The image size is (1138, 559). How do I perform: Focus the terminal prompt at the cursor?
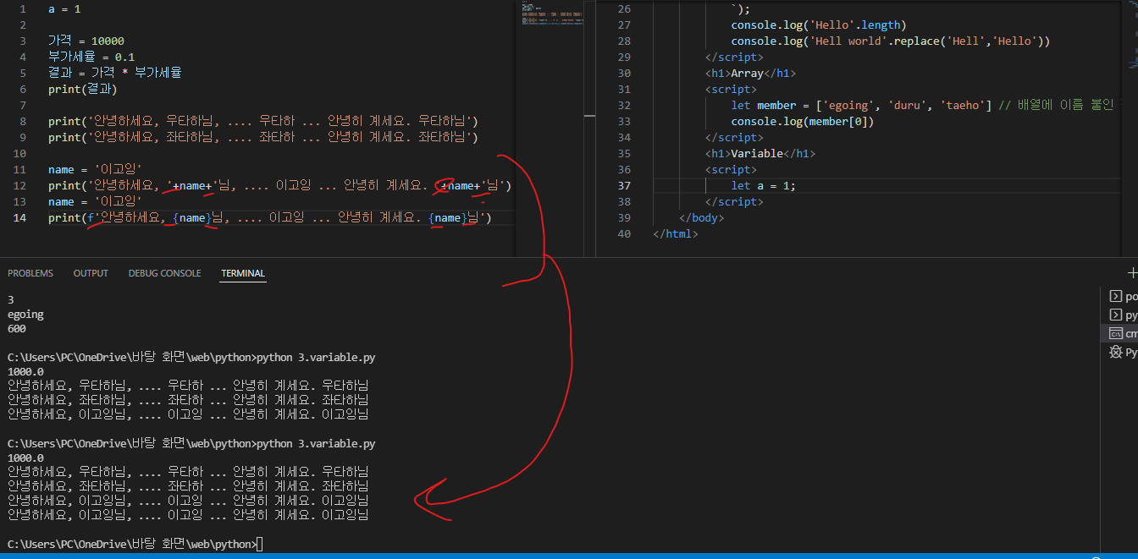pyautogui.click(x=259, y=544)
